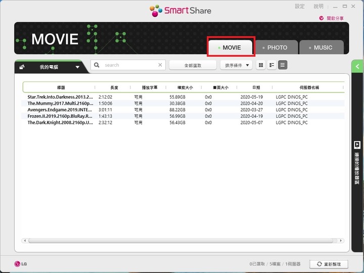This screenshot has height=273, width=364.
Task: Click the 全部選取 select all button
Action: pos(193,65)
